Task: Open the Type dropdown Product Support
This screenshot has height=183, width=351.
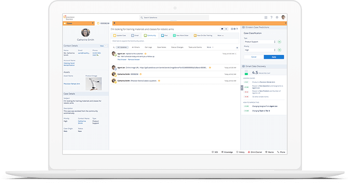Action: pos(259,42)
